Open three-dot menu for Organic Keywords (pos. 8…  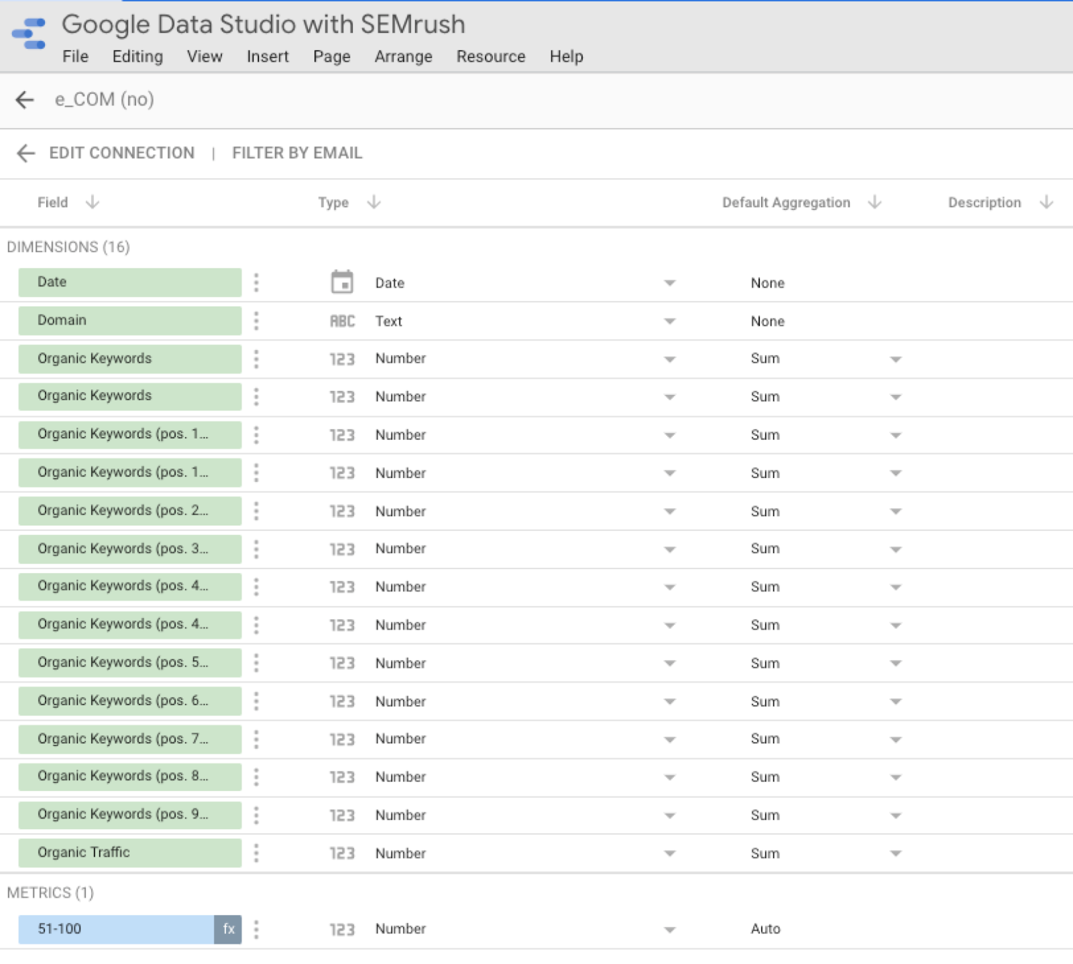tap(256, 777)
